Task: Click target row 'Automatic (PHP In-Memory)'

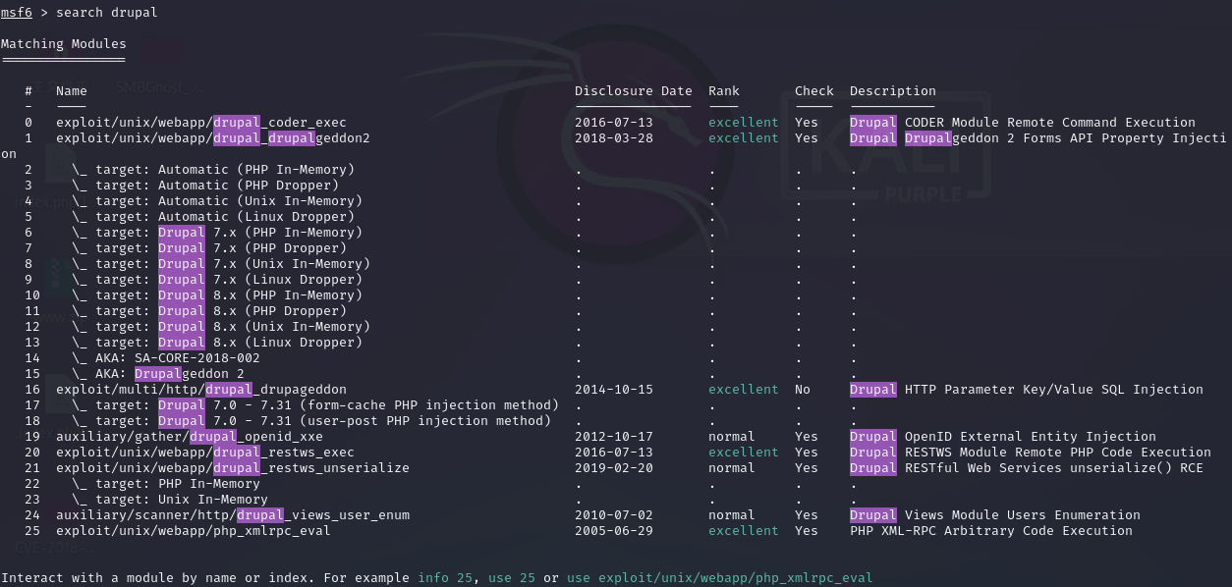Action: 213,170
